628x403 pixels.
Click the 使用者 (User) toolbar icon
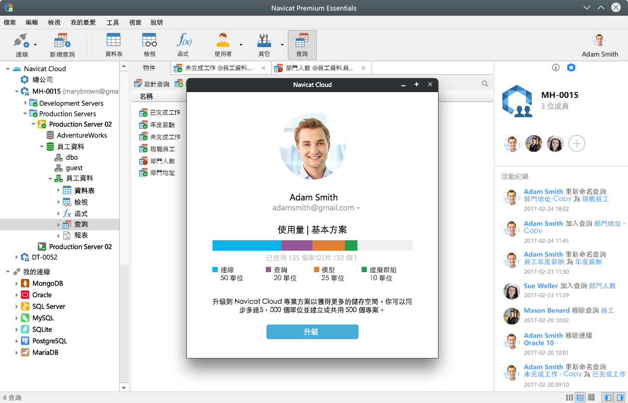[223, 45]
